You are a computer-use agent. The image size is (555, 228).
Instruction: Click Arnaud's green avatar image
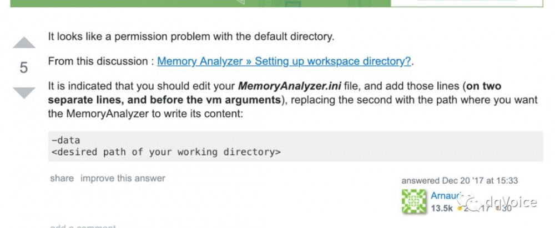pyautogui.click(x=414, y=202)
